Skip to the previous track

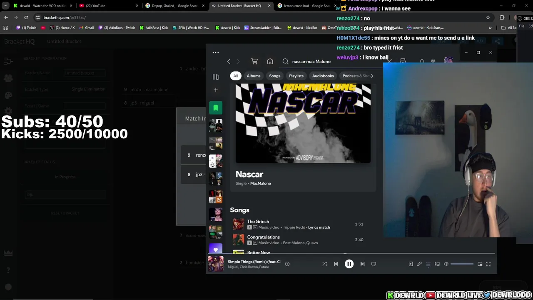pos(336,264)
